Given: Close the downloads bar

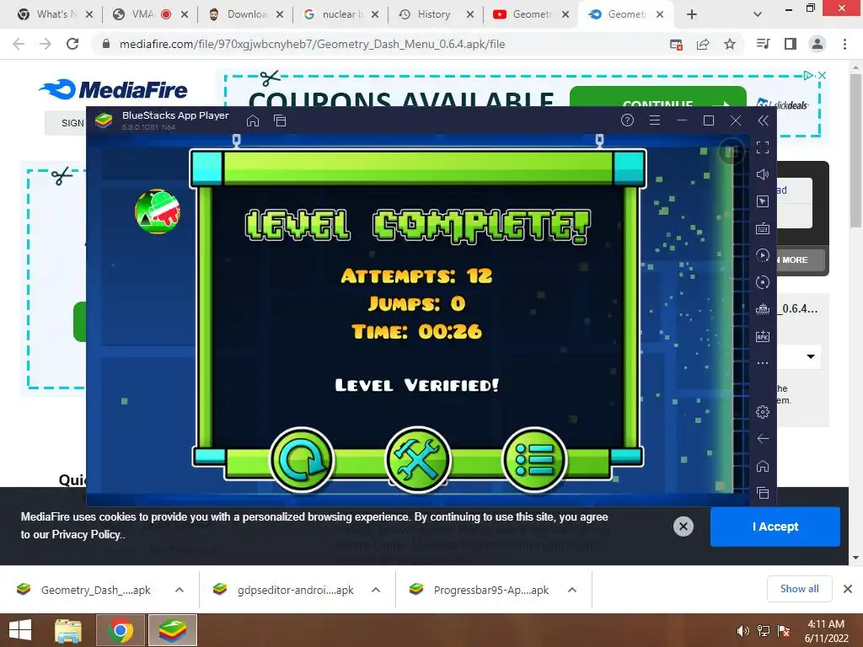Looking at the screenshot, I should (848, 589).
